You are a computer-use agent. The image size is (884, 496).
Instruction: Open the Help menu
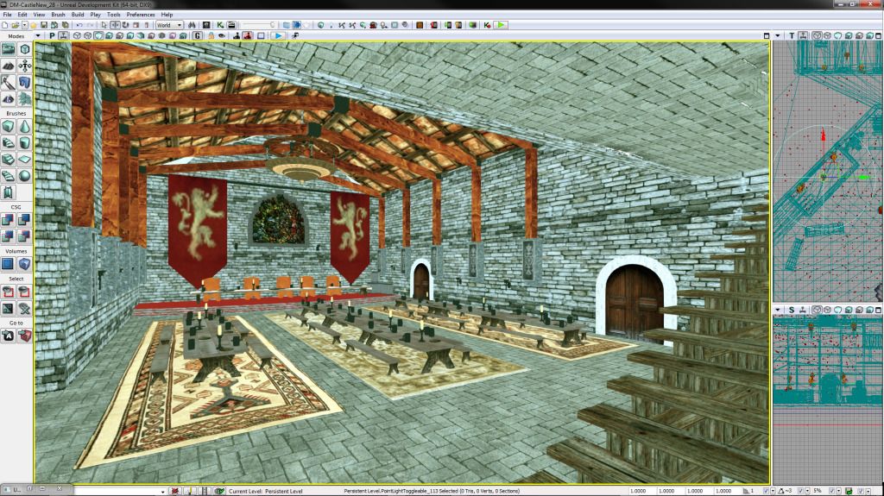coord(167,15)
